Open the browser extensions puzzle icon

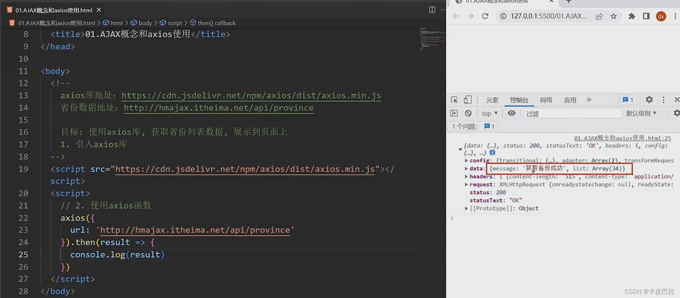632,16
